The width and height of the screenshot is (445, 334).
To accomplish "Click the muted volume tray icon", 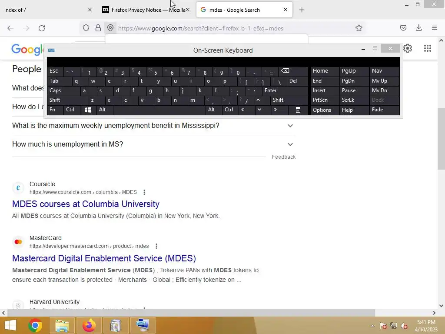I will [x=404, y=326].
